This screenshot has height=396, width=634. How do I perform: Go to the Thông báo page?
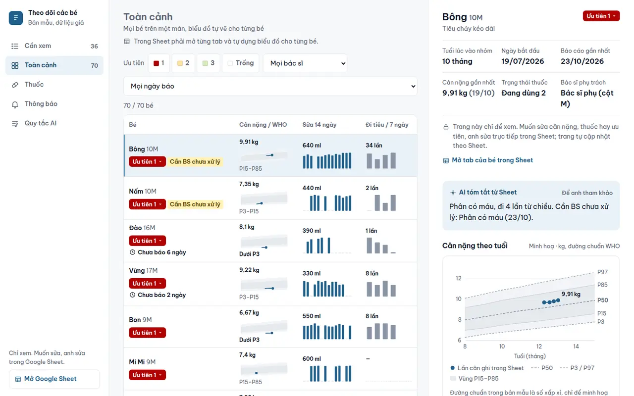[54, 104]
